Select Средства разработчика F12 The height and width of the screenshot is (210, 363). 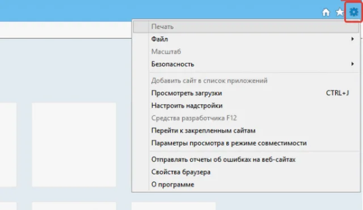tap(246, 118)
